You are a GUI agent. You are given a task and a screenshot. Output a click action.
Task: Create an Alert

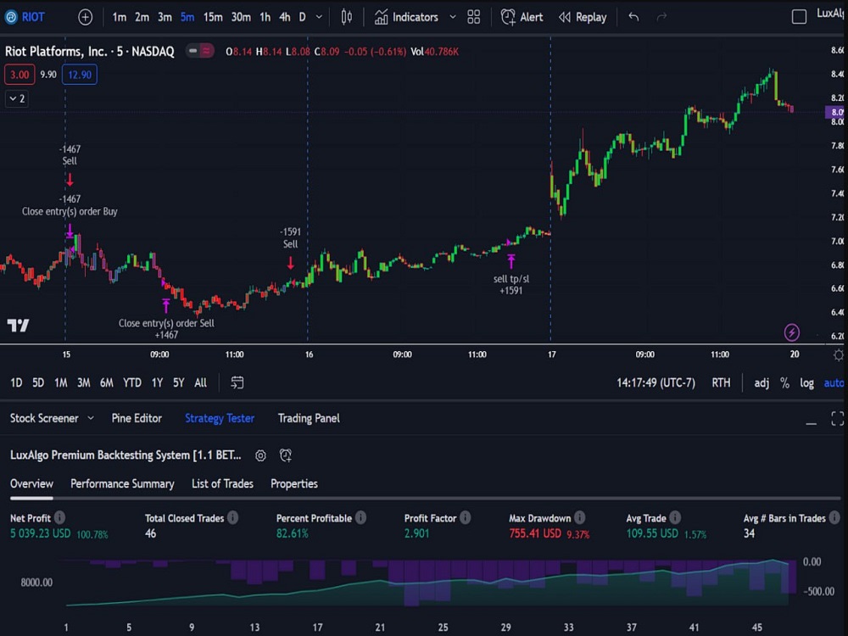pos(522,17)
